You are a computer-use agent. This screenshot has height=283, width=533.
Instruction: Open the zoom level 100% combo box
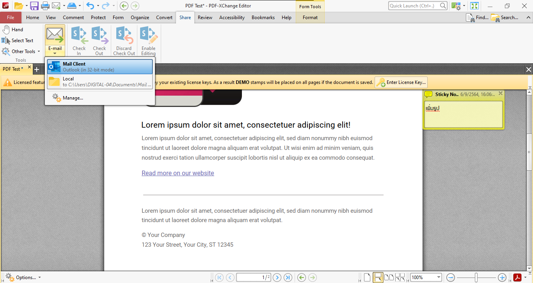tap(426, 278)
